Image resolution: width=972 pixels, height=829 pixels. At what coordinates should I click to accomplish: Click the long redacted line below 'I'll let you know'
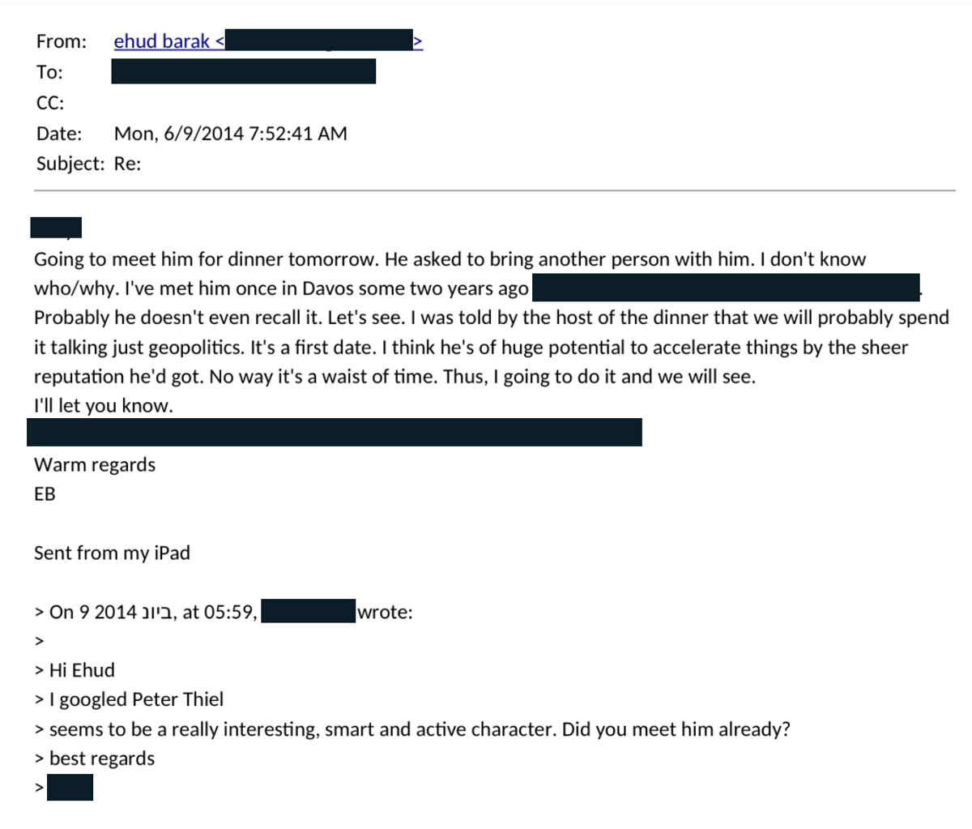[x=335, y=432]
